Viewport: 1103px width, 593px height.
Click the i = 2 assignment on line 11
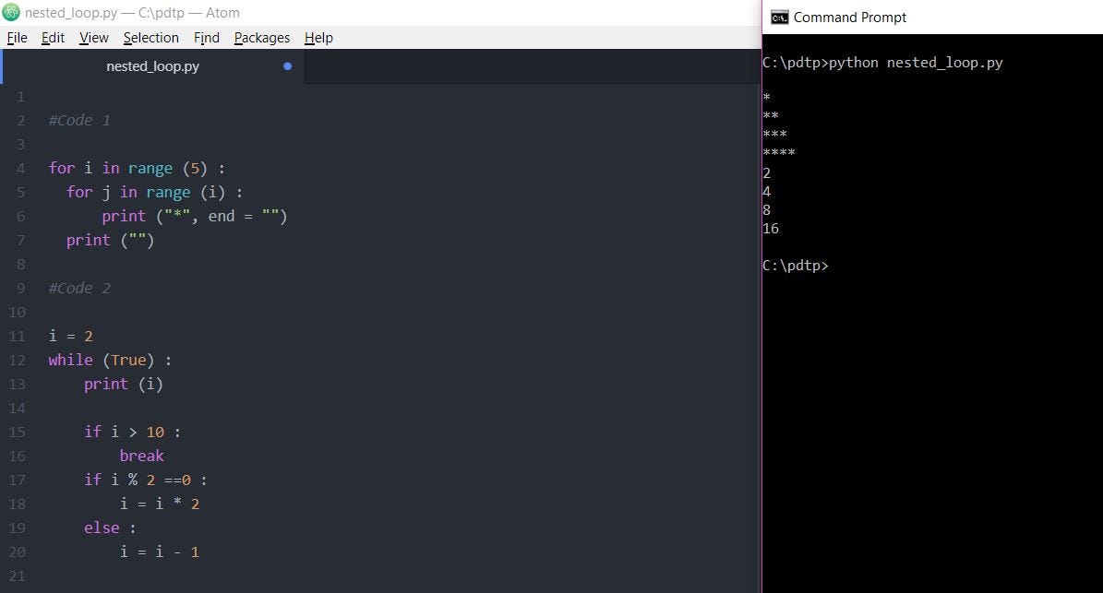71,336
